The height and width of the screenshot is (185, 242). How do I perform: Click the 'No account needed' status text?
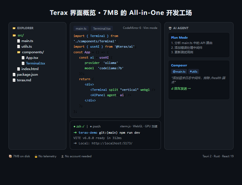[78, 156]
